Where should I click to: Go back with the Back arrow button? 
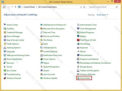[x=4, y=7]
